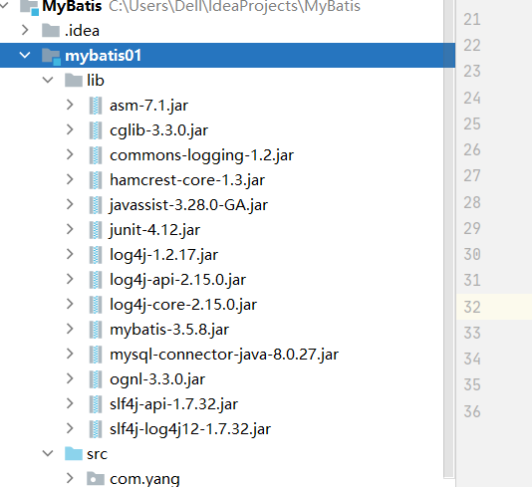Click the javassist-3.28.0-GA.jar archive icon
Viewport: 532px width, 487px height.
(x=96, y=205)
